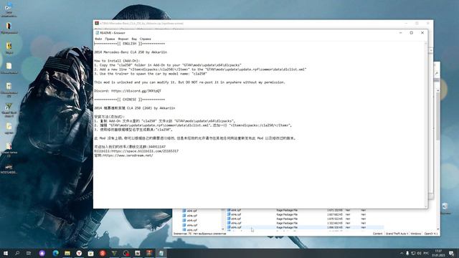The image size is (459, 258).
Task: Click Windows in OpenIV status bar
Action: click(x=416, y=234)
